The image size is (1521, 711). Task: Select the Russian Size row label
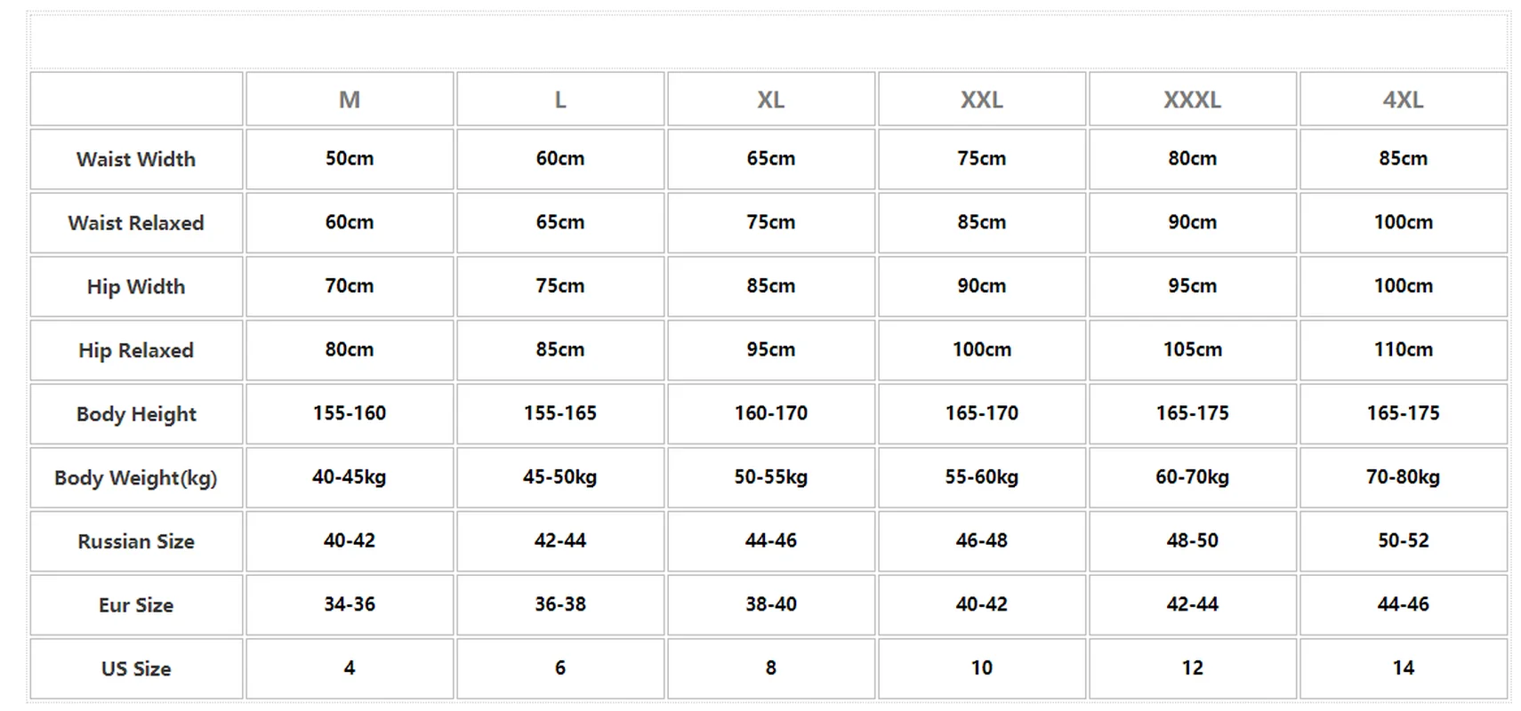click(x=136, y=541)
